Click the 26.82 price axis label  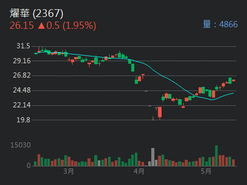22,75
